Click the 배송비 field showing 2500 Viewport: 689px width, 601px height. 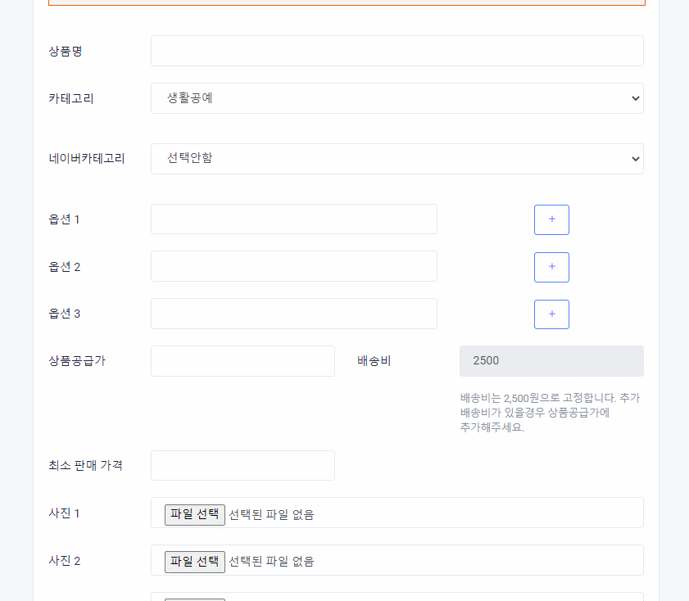coord(551,361)
